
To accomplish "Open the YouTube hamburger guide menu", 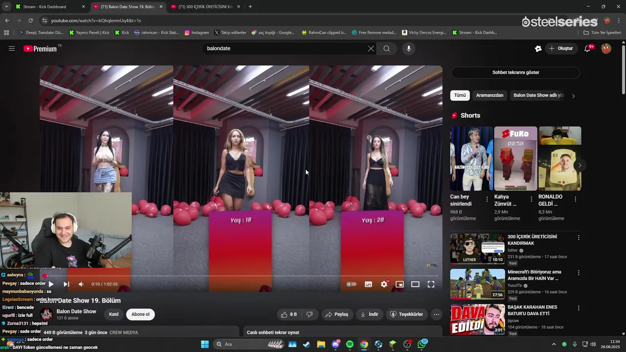I will 12,48.
